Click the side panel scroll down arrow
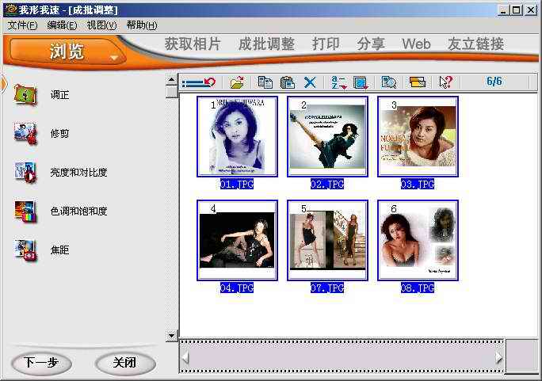The width and height of the screenshot is (542, 381). [x=172, y=335]
